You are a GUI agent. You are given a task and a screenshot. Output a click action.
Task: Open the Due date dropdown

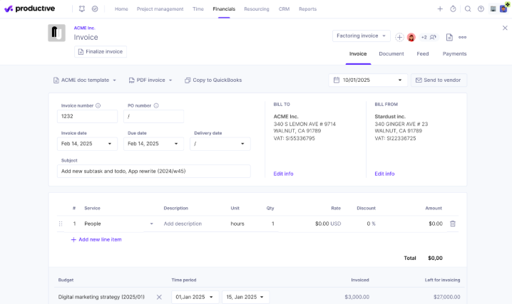click(x=153, y=144)
